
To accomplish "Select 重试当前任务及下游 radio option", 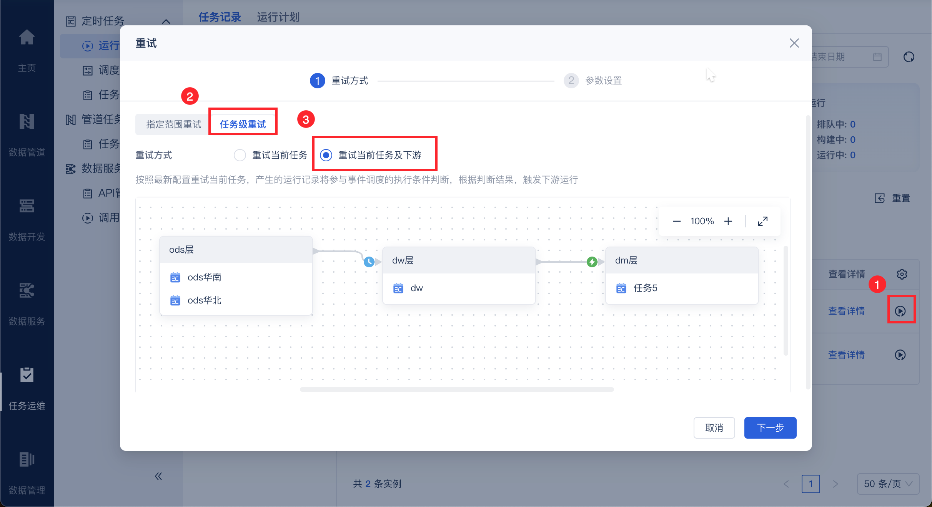I will pos(326,155).
